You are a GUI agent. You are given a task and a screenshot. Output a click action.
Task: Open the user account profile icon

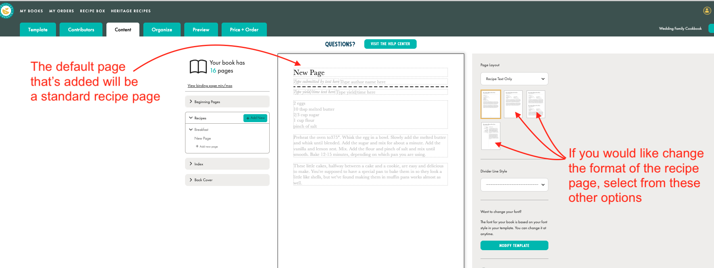pyautogui.click(x=707, y=11)
